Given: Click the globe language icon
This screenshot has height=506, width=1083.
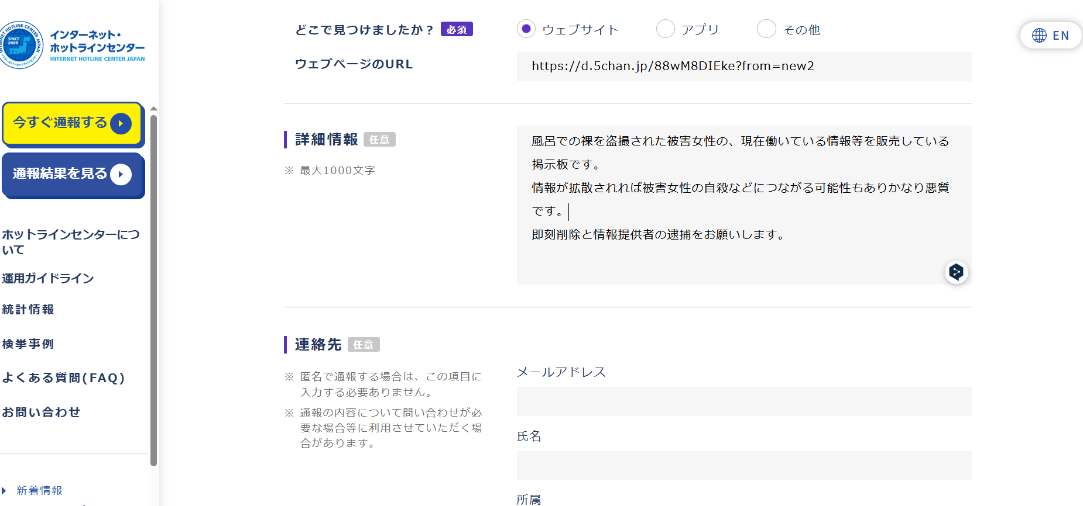Looking at the screenshot, I should pyautogui.click(x=1039, y=36).
